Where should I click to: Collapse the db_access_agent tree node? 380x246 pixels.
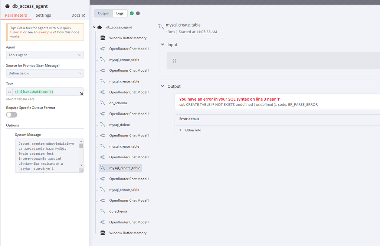coord(94,27)
